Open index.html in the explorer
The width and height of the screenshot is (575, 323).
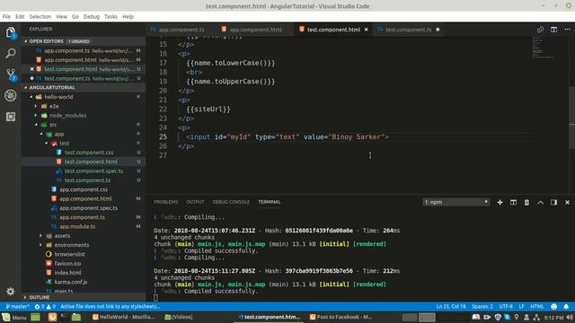coord(68,273)
